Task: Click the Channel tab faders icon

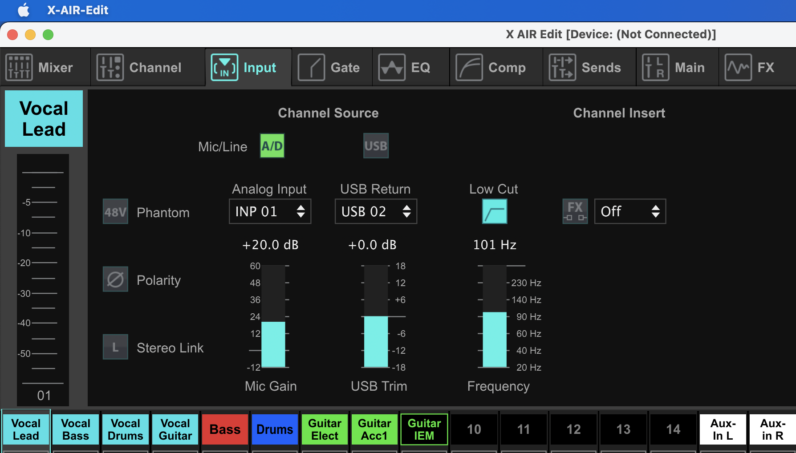Action: pyautogui.click(x=110, y=67)
